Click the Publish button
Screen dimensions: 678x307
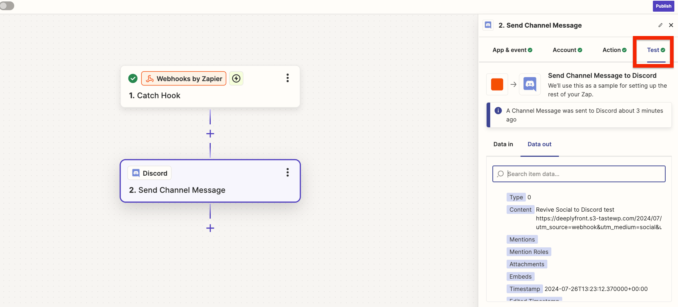[663, 6]
